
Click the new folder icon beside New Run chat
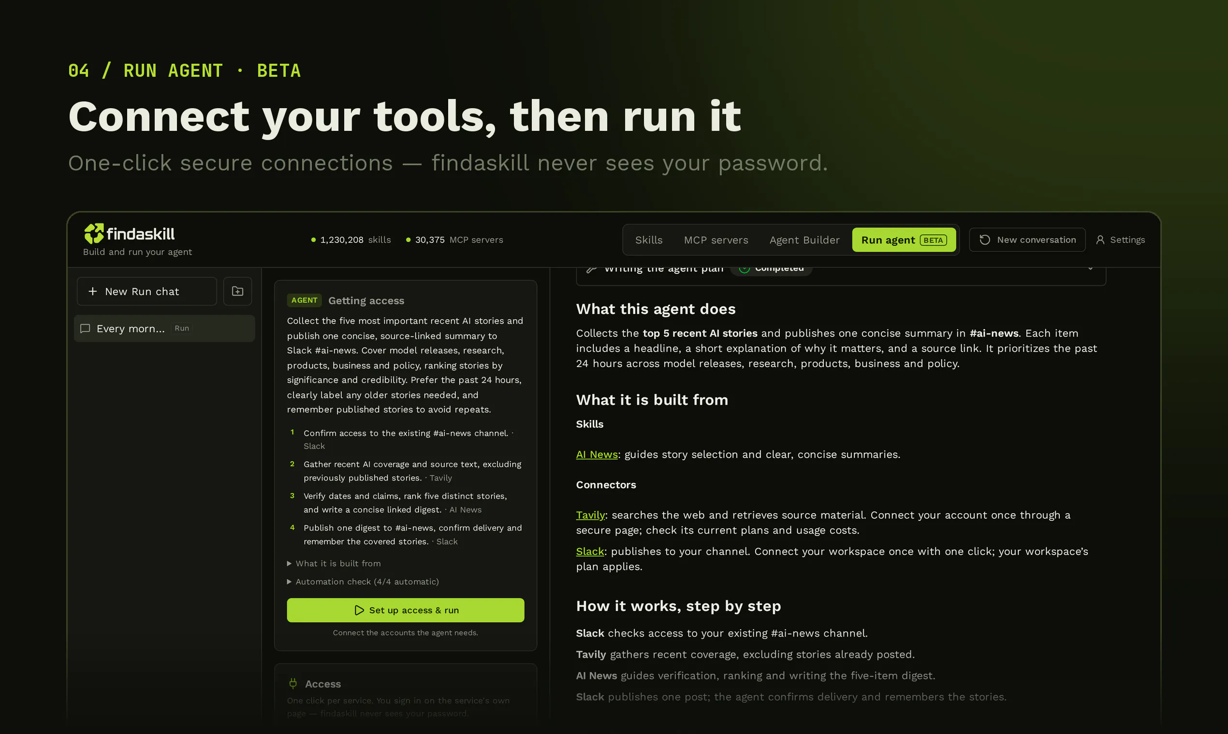coord(238,291)
